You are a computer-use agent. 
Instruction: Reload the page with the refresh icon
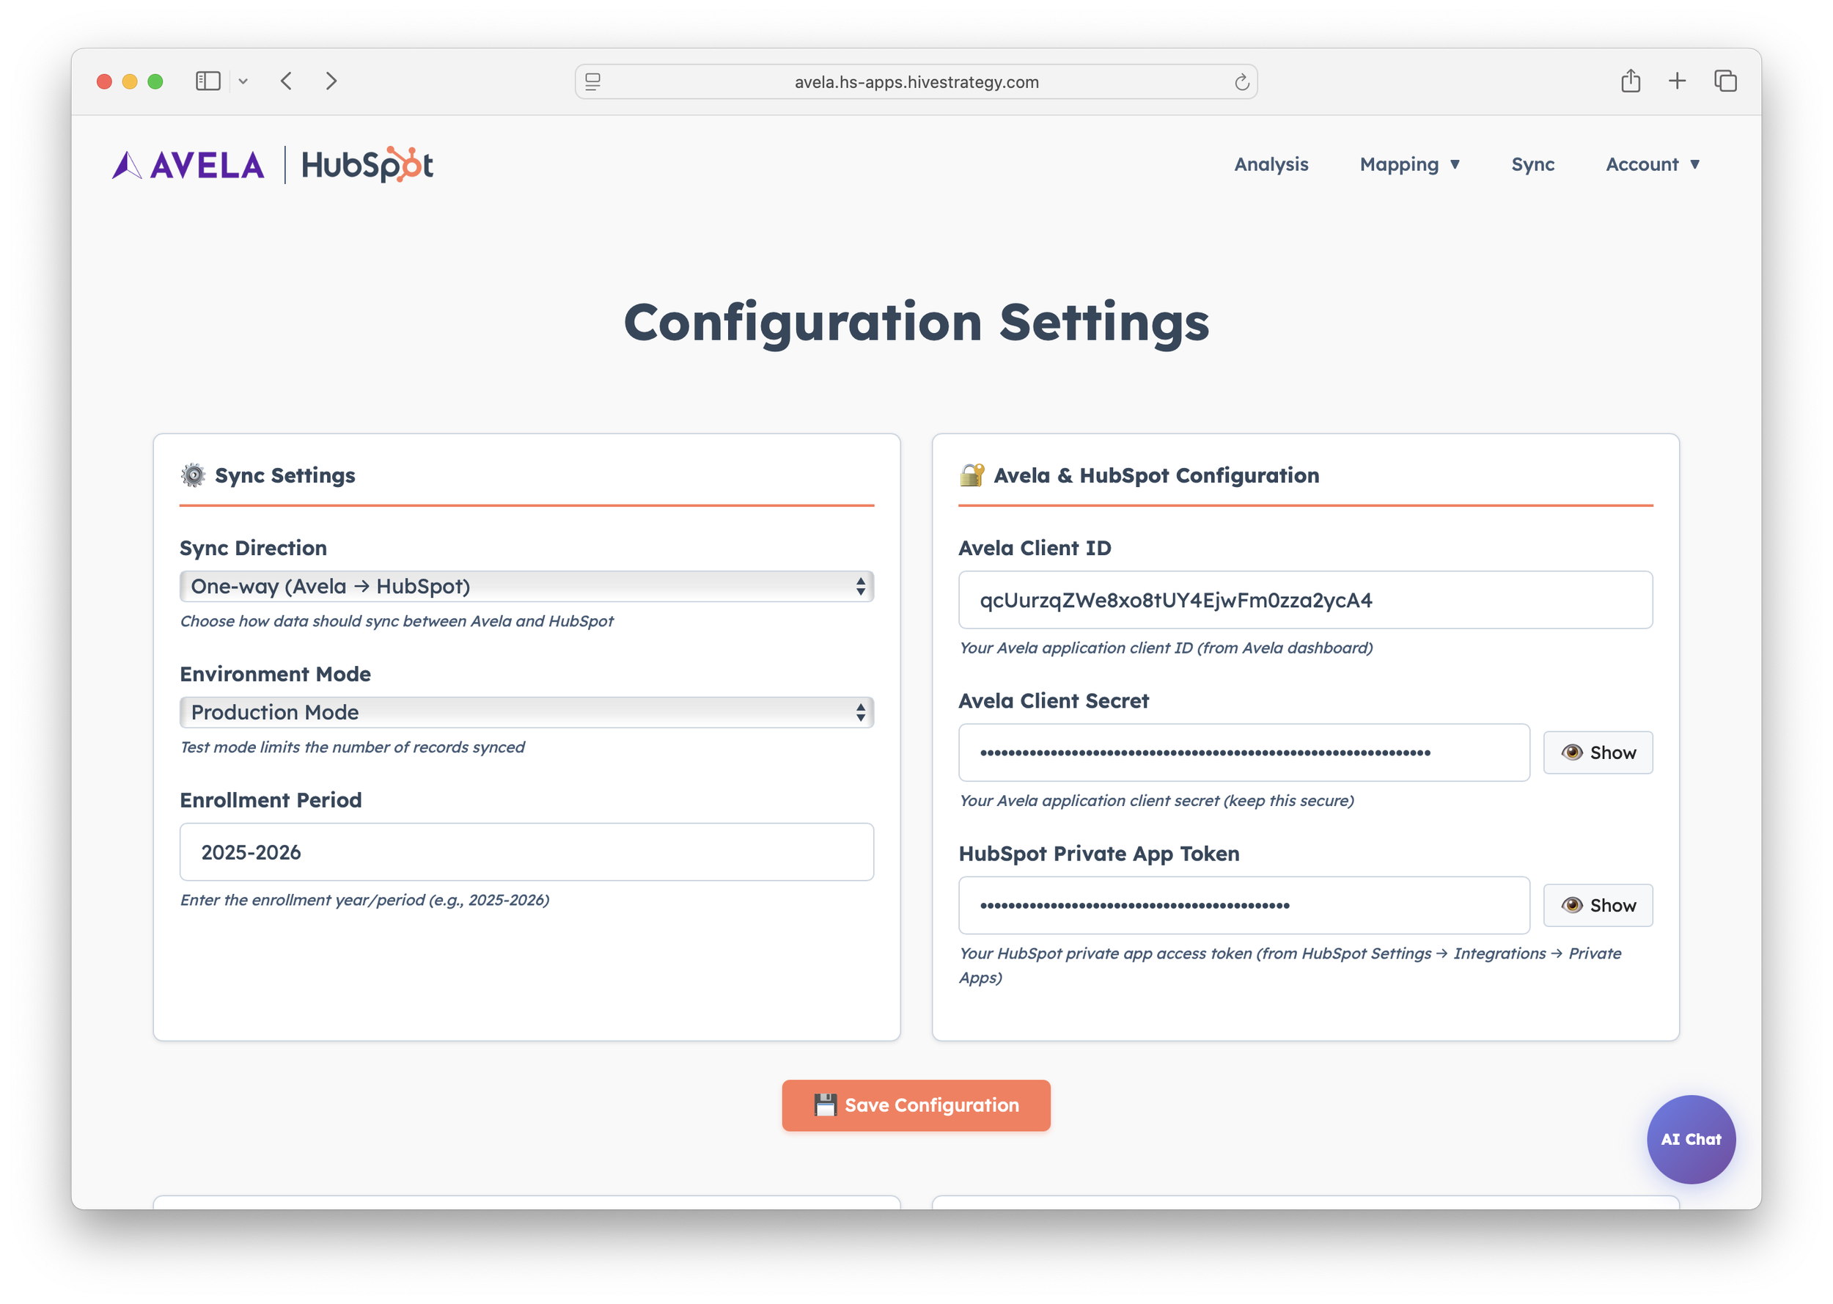coord(1241,82)
